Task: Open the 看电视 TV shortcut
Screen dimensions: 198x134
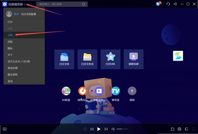Action: click(115, 91)
